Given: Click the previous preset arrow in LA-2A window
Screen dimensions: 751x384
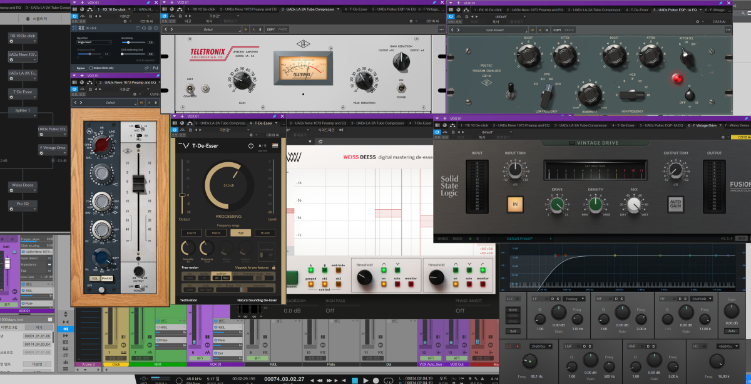Looking at the screenshot, I should (x=165, y=29).
